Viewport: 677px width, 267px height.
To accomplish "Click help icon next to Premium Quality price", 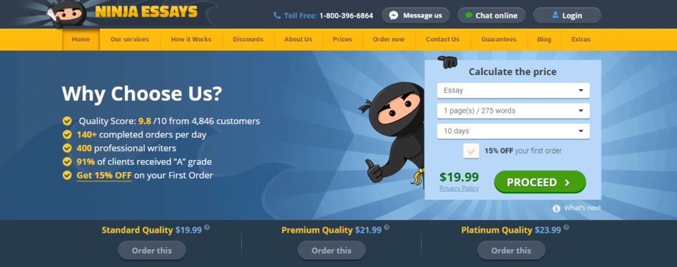I will 386,227.
